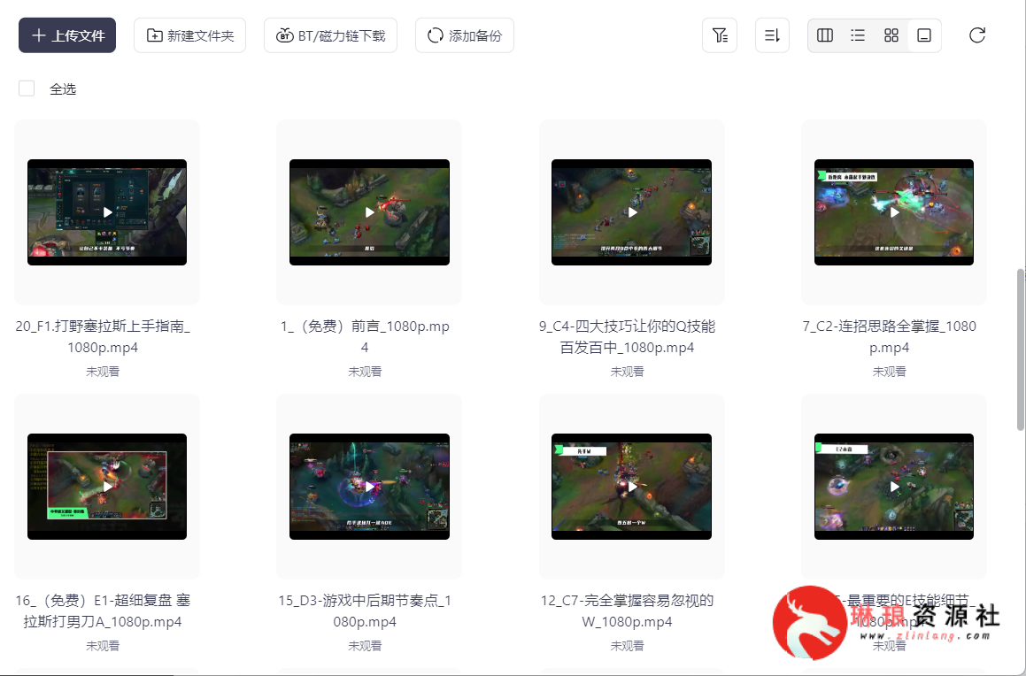Switch to grid view layout
This screenshot has width=1026, height=676.
tap(891, 35)
